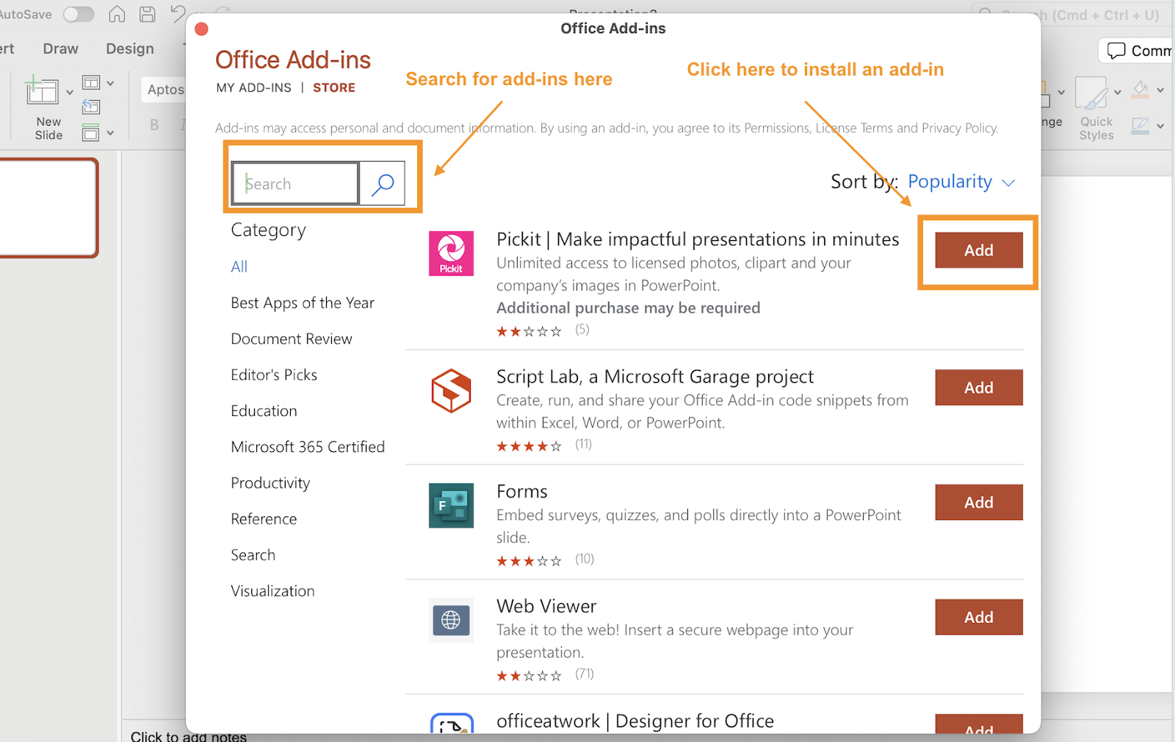1175x742 pixels.
Task: Click the Pickit add-in icon
Action: pyautogui.click(x=451, y=253)
